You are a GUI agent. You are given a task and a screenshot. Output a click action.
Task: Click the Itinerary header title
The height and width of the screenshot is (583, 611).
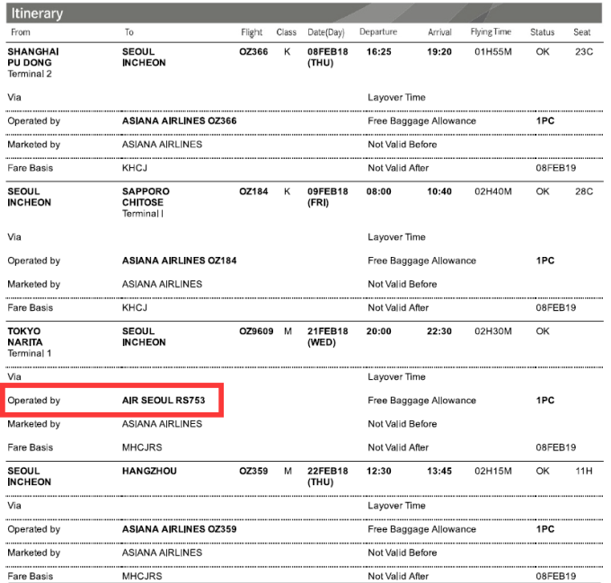(37, 14)
